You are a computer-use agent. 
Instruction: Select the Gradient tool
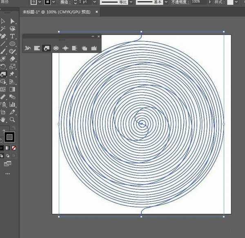[13, 89]
